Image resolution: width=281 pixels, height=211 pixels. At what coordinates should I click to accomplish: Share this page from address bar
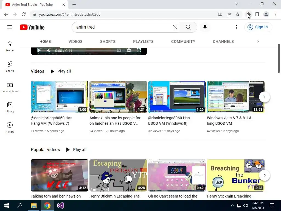coord(229,14)
